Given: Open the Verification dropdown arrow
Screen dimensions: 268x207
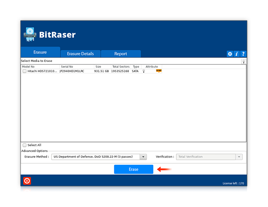Looking at the screenshot, I should (239, 157).
